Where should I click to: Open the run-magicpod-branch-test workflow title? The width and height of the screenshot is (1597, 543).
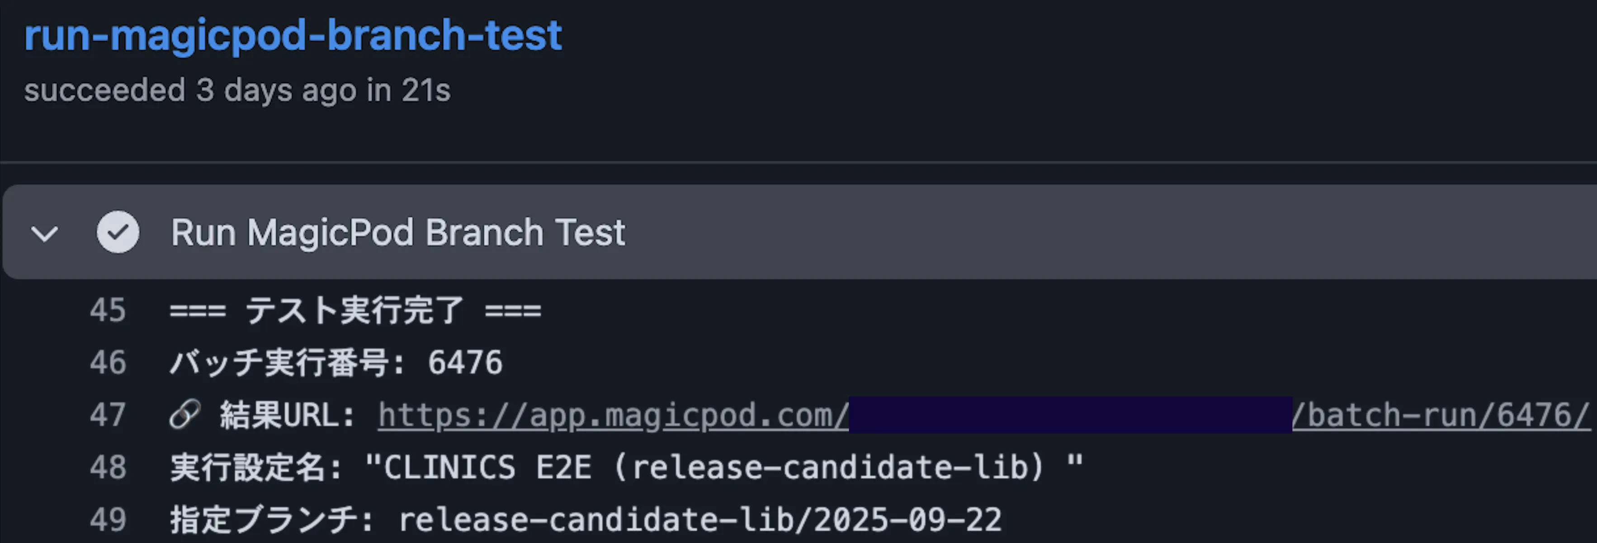click(x=291, y=35)
